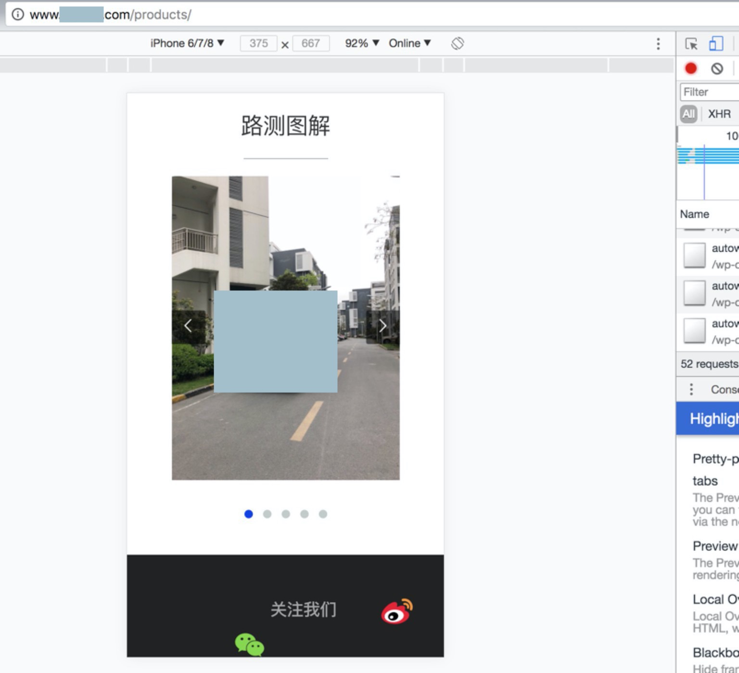Select the second carousel dot
Image resolution: width=739 pixels, height=673 pixels.
pos(267,514)
